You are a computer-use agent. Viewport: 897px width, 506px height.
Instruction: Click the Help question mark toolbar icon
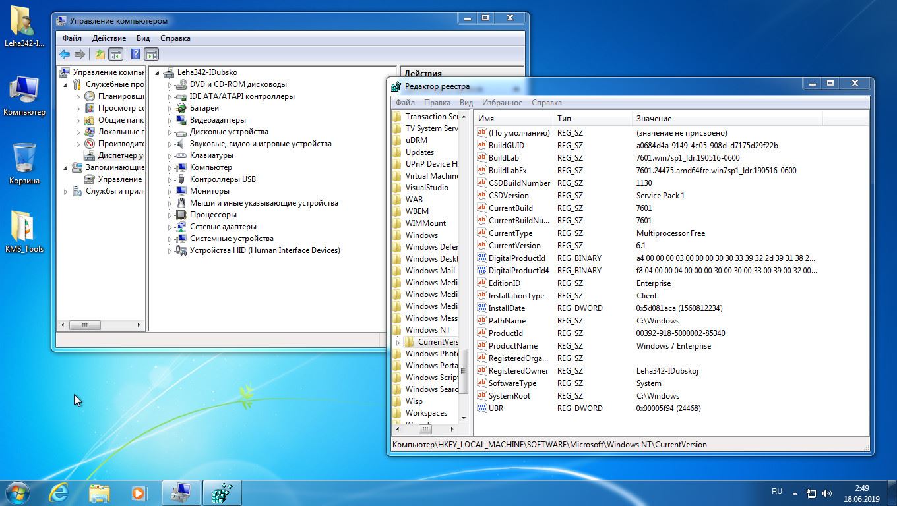coord(135,55)
